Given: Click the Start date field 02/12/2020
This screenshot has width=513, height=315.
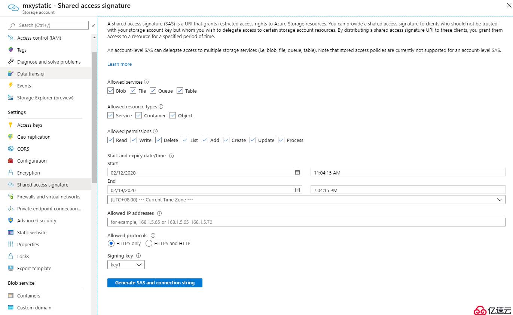Looking at the screenshot, I should (x=205, y=172).
